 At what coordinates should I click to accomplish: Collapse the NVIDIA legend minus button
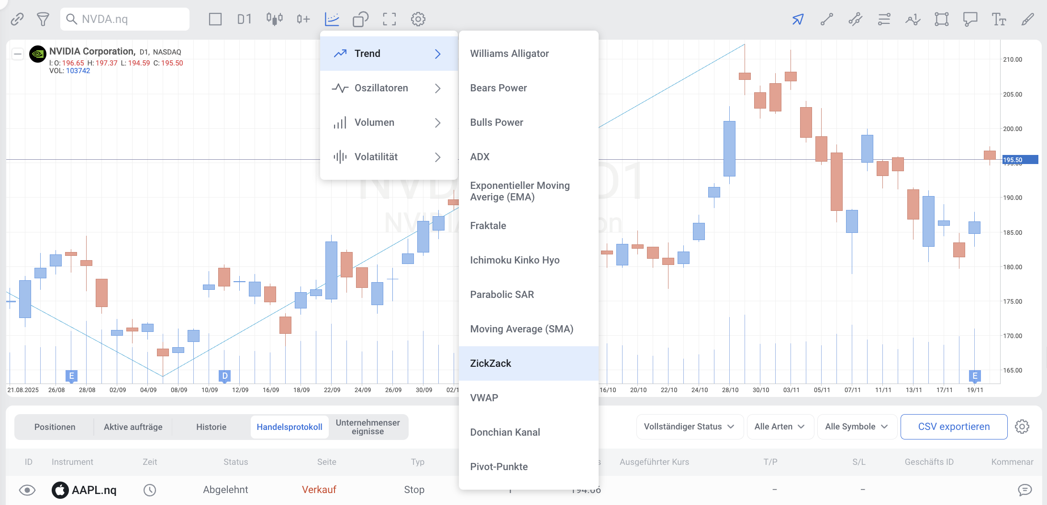coord(18,54)
